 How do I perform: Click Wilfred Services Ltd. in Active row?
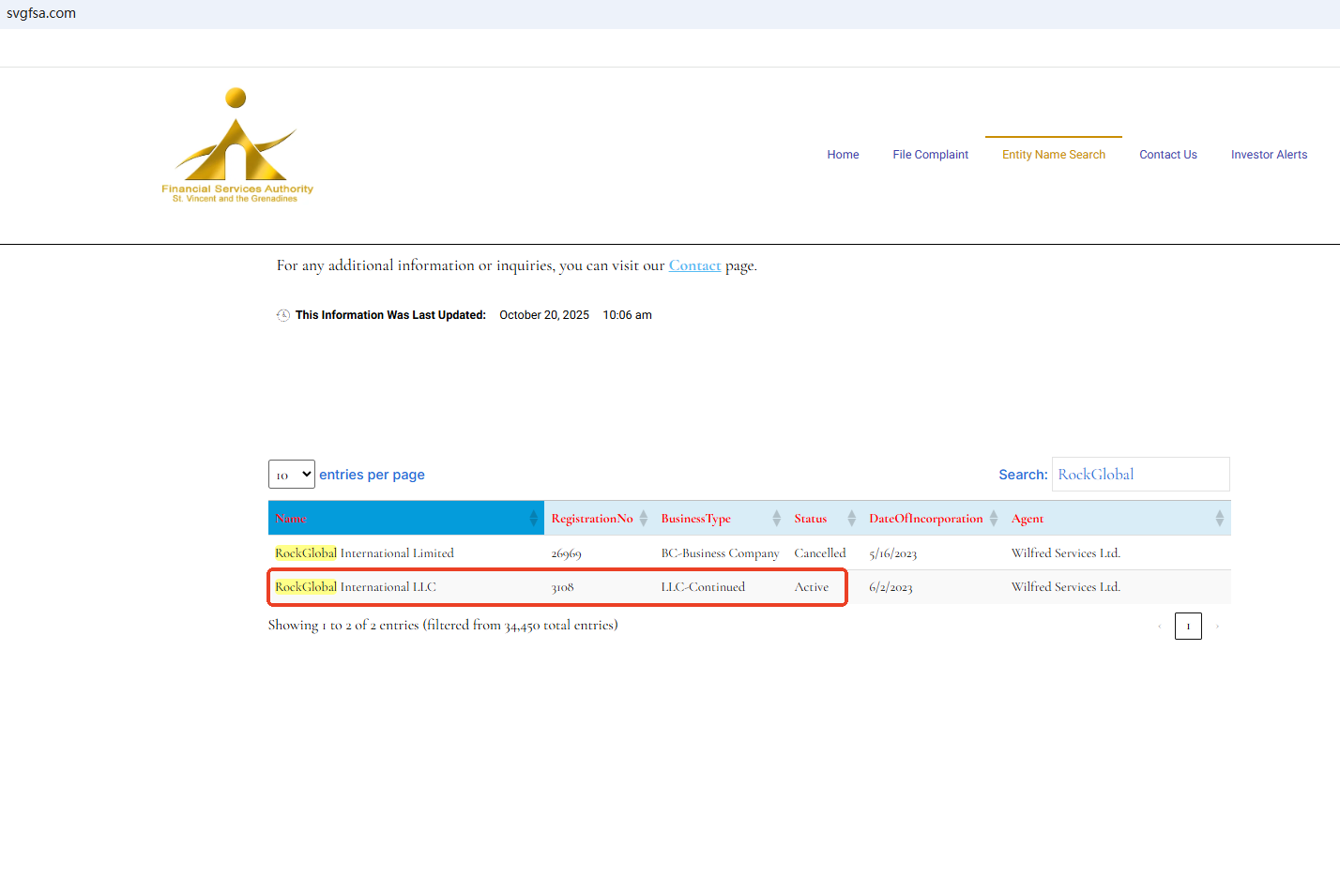[x=1066, y=587]
